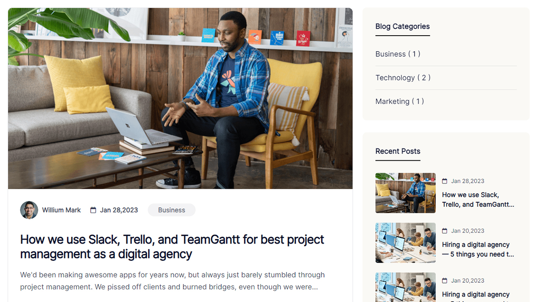Click the calendar icon of third recent post
The image size is (537, 302).
tap(445, 281)
